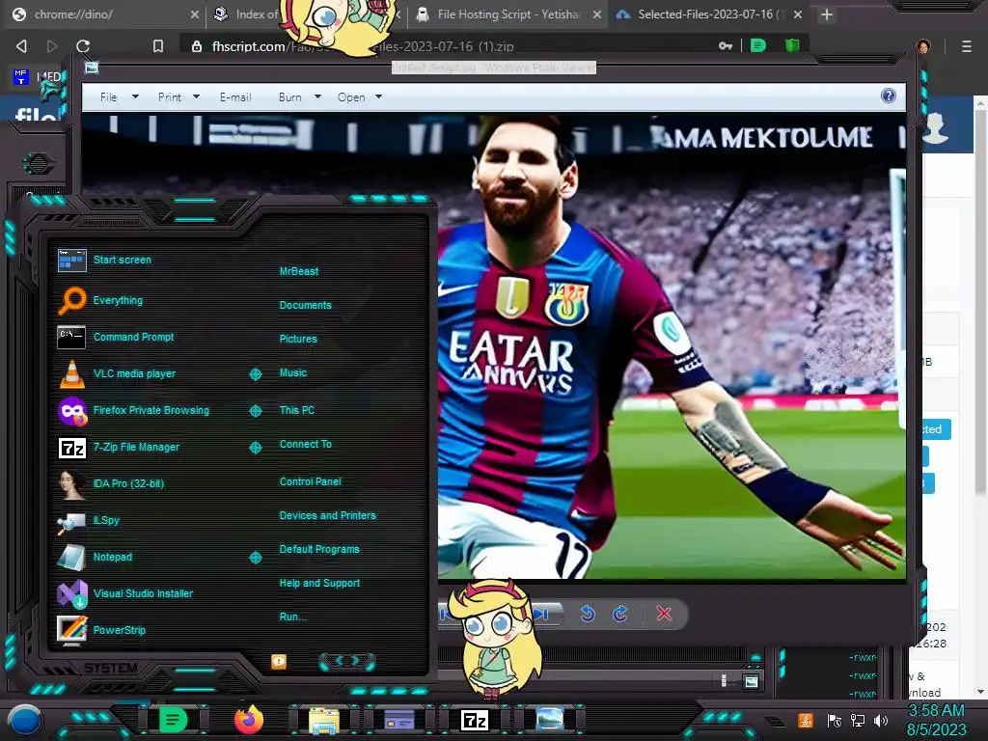
Task: Switch to 7-Zip taskbar button
Action: tap(475, 720)
